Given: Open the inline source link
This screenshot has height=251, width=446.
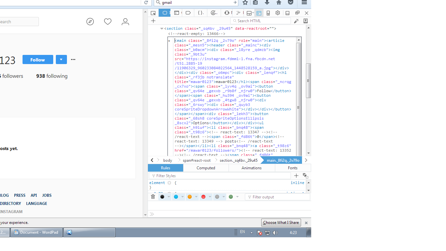Looking at the screenshot, I should [x=297, y=183].
